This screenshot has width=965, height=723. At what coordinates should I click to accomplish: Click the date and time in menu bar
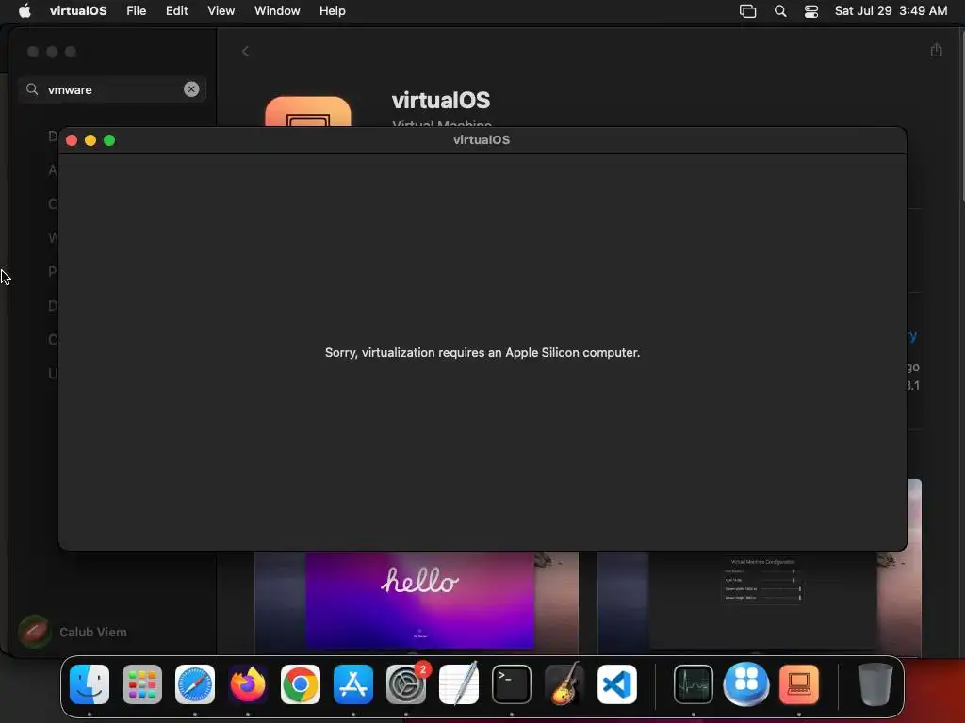coord(891,10)
